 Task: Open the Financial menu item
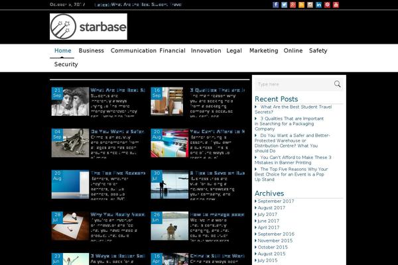pos(172,51)
